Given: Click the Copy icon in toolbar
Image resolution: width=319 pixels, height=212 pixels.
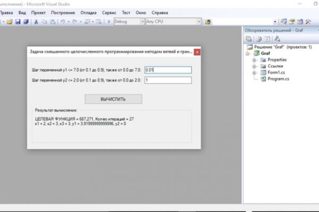Looking at the screenshot, I should pos(44,22).
